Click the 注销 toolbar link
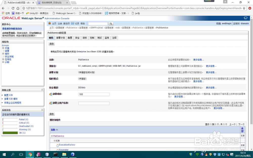This screenshot has height=158, width=253. 60,24
